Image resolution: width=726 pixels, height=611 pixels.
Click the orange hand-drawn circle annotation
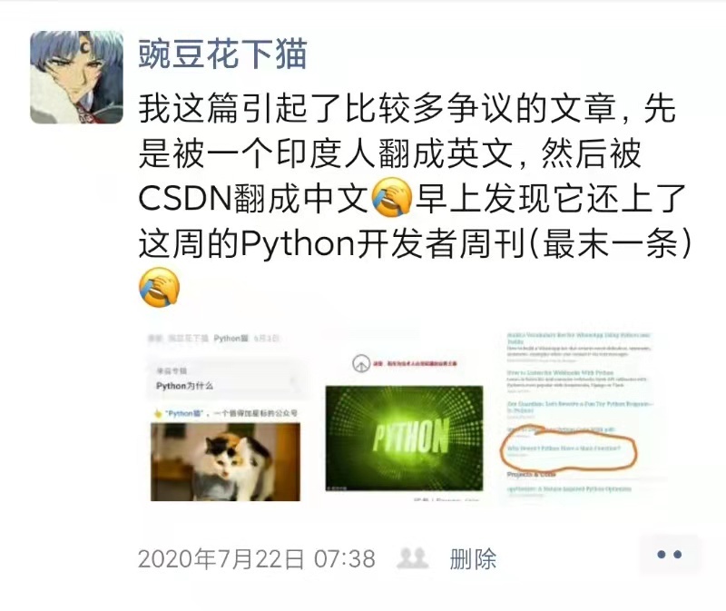(x=569, y=448)
